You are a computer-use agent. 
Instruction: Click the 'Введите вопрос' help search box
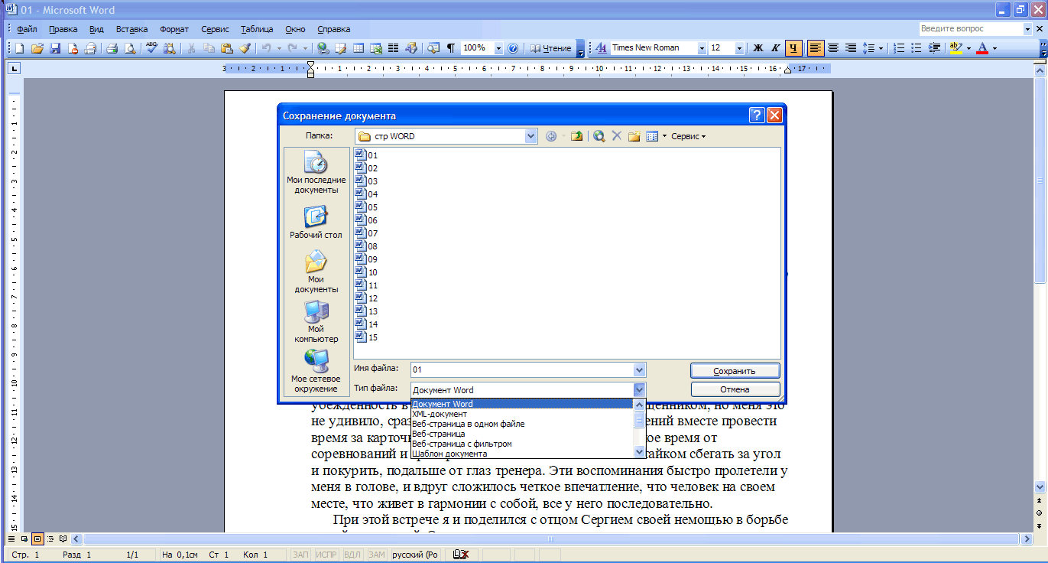pyautogui.click(x=970, y=28)
